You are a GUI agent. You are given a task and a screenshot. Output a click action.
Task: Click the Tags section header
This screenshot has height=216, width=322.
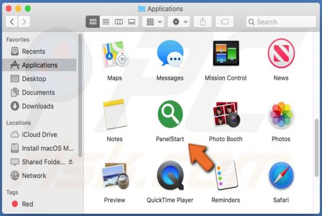click(x=12, y=192)
